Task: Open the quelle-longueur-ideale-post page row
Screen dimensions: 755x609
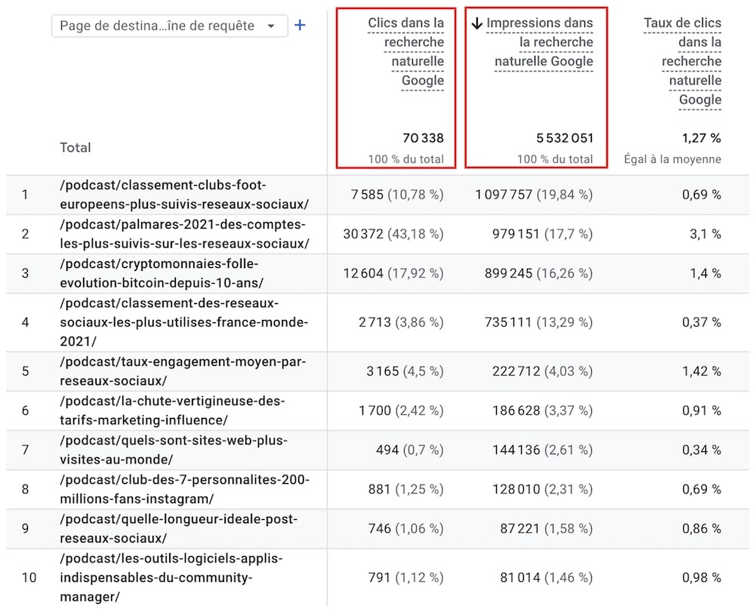Action: coord(179,529)
